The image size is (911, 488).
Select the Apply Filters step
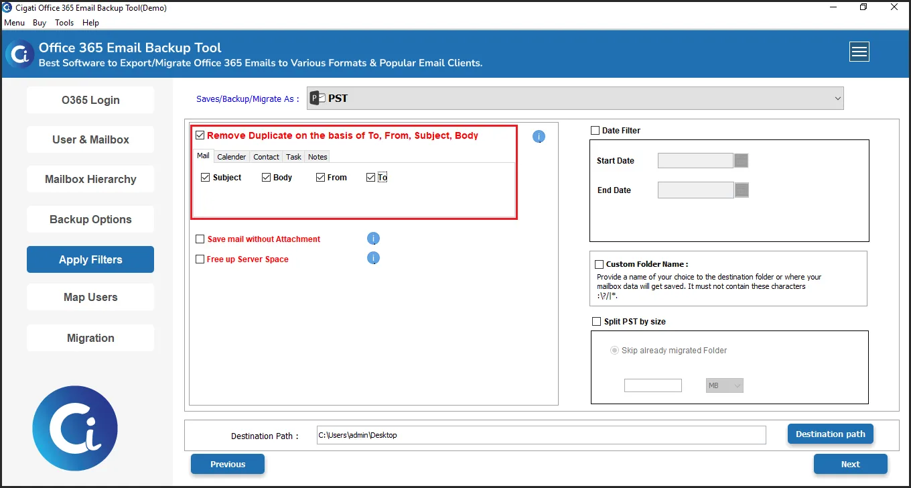pos(90,259)
